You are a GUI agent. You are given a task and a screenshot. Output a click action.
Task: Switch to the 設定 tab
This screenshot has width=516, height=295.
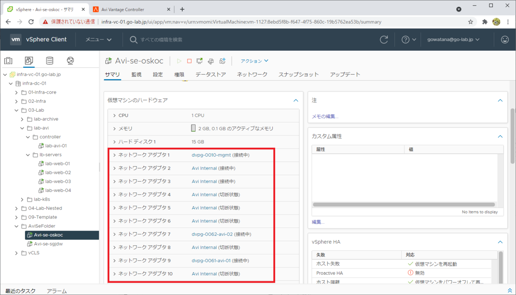click(158, 74)
